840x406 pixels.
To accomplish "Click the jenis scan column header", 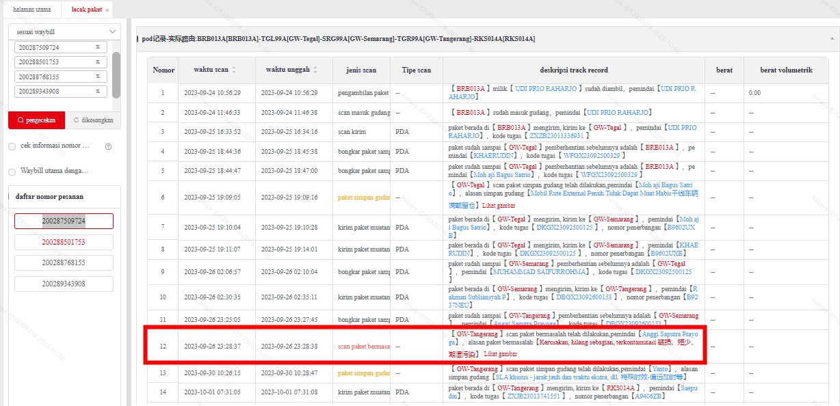I will click(x=360, y=70).
